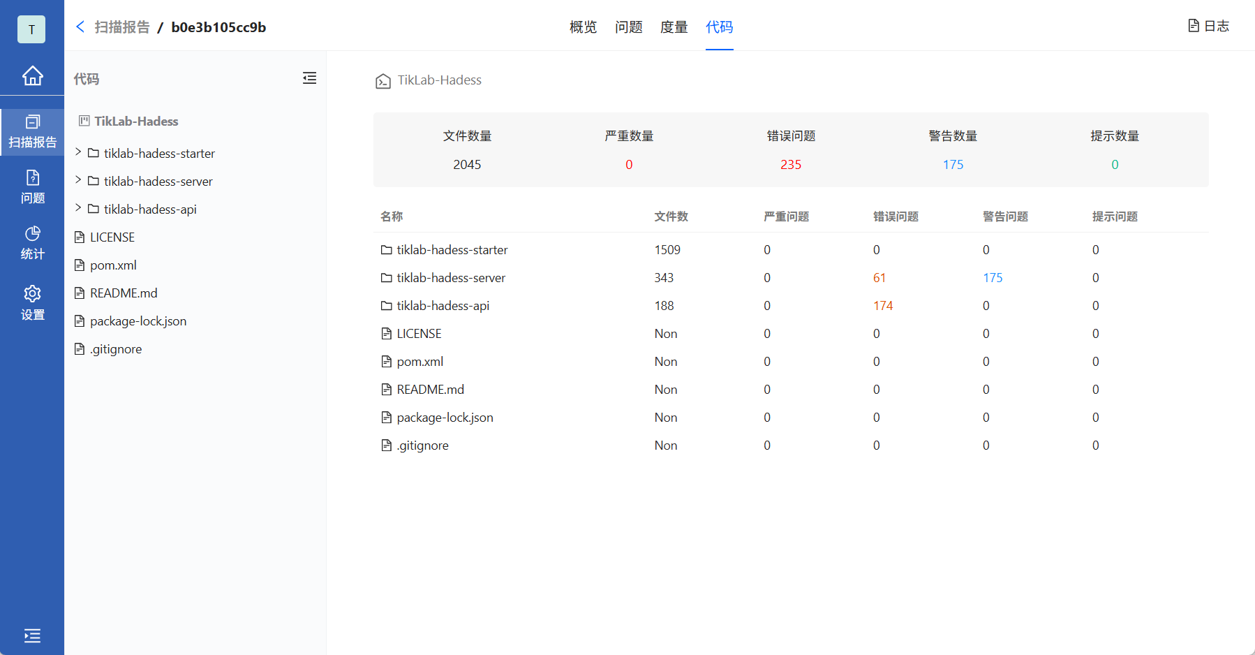Screen dimensions: 1255x655
Task: Click file icon of pom.xml table row
Action: (x=386, y=362)
